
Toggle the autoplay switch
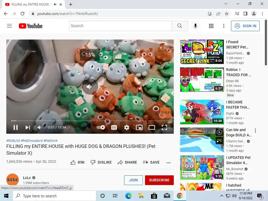[x=101, y=127]
